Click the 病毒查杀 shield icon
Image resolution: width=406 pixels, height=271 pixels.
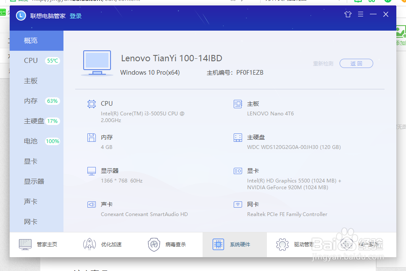(154, 245)
